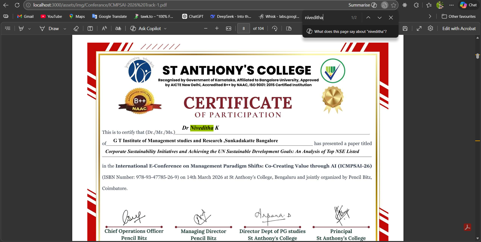Add this page to favourites star
The width and height of the screenshot is (481, 242).
pos(393,5)
